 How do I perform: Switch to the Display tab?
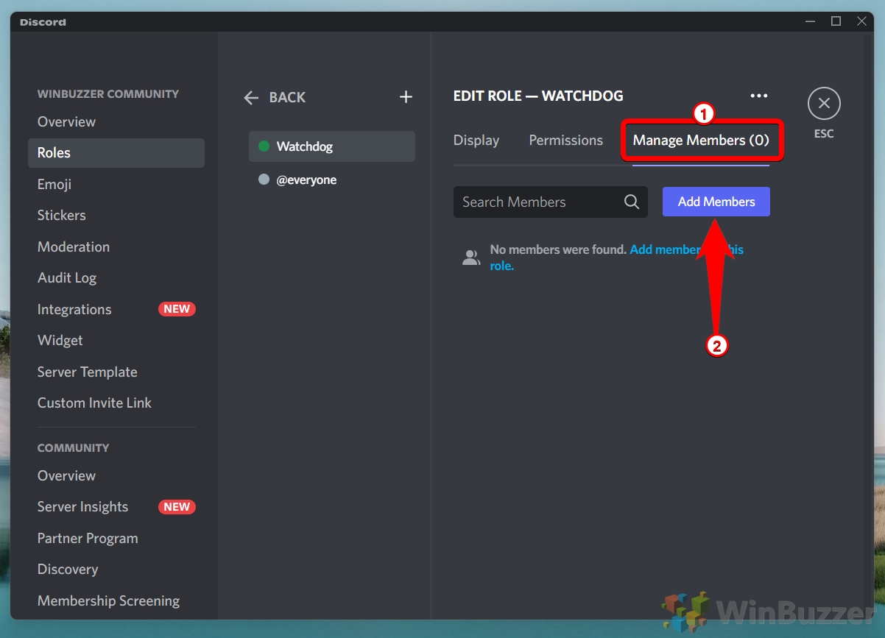pos(476,140)
